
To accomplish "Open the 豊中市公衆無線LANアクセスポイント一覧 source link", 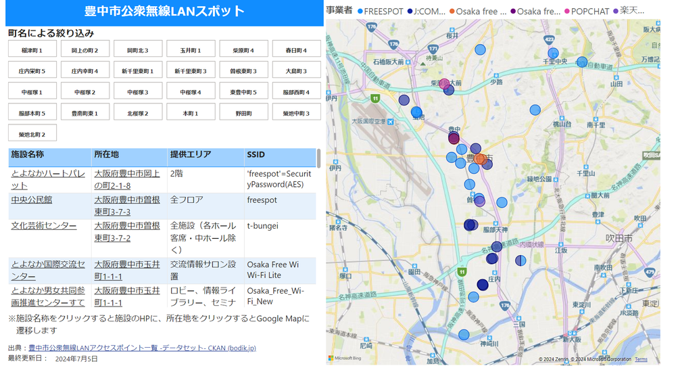I will [142, 348].
